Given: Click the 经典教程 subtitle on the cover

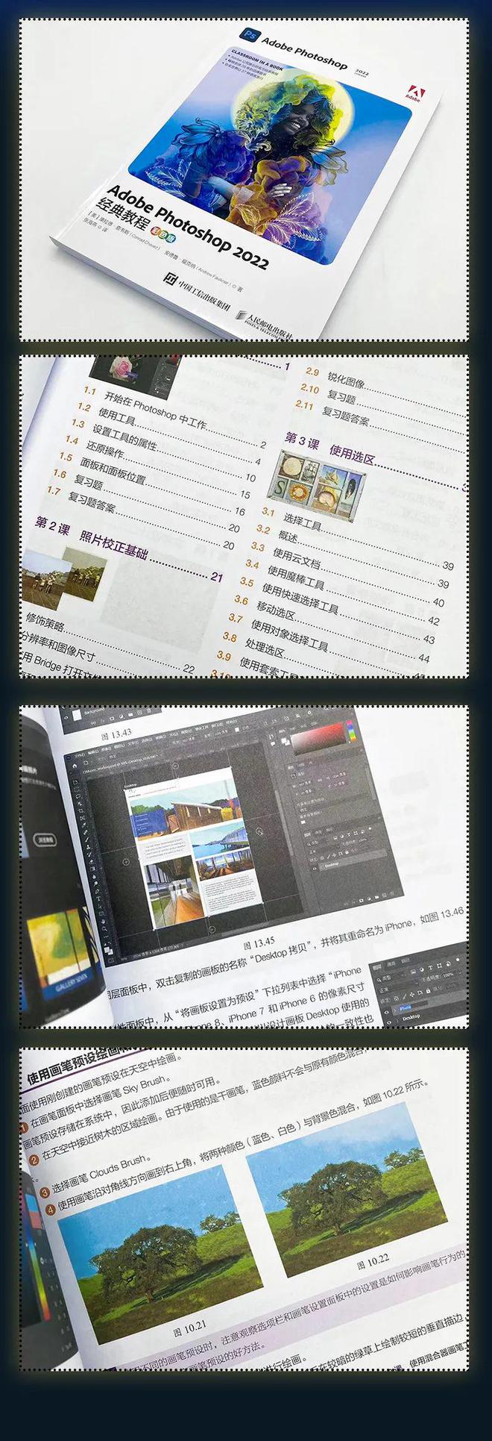Looking at the screenshot, I should click(x=124, y=214).
